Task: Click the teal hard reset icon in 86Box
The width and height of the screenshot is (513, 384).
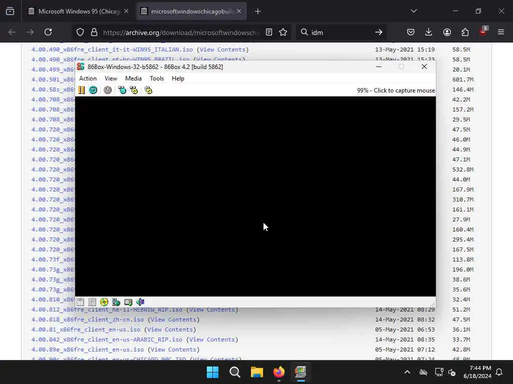Action: click(93, 90)
